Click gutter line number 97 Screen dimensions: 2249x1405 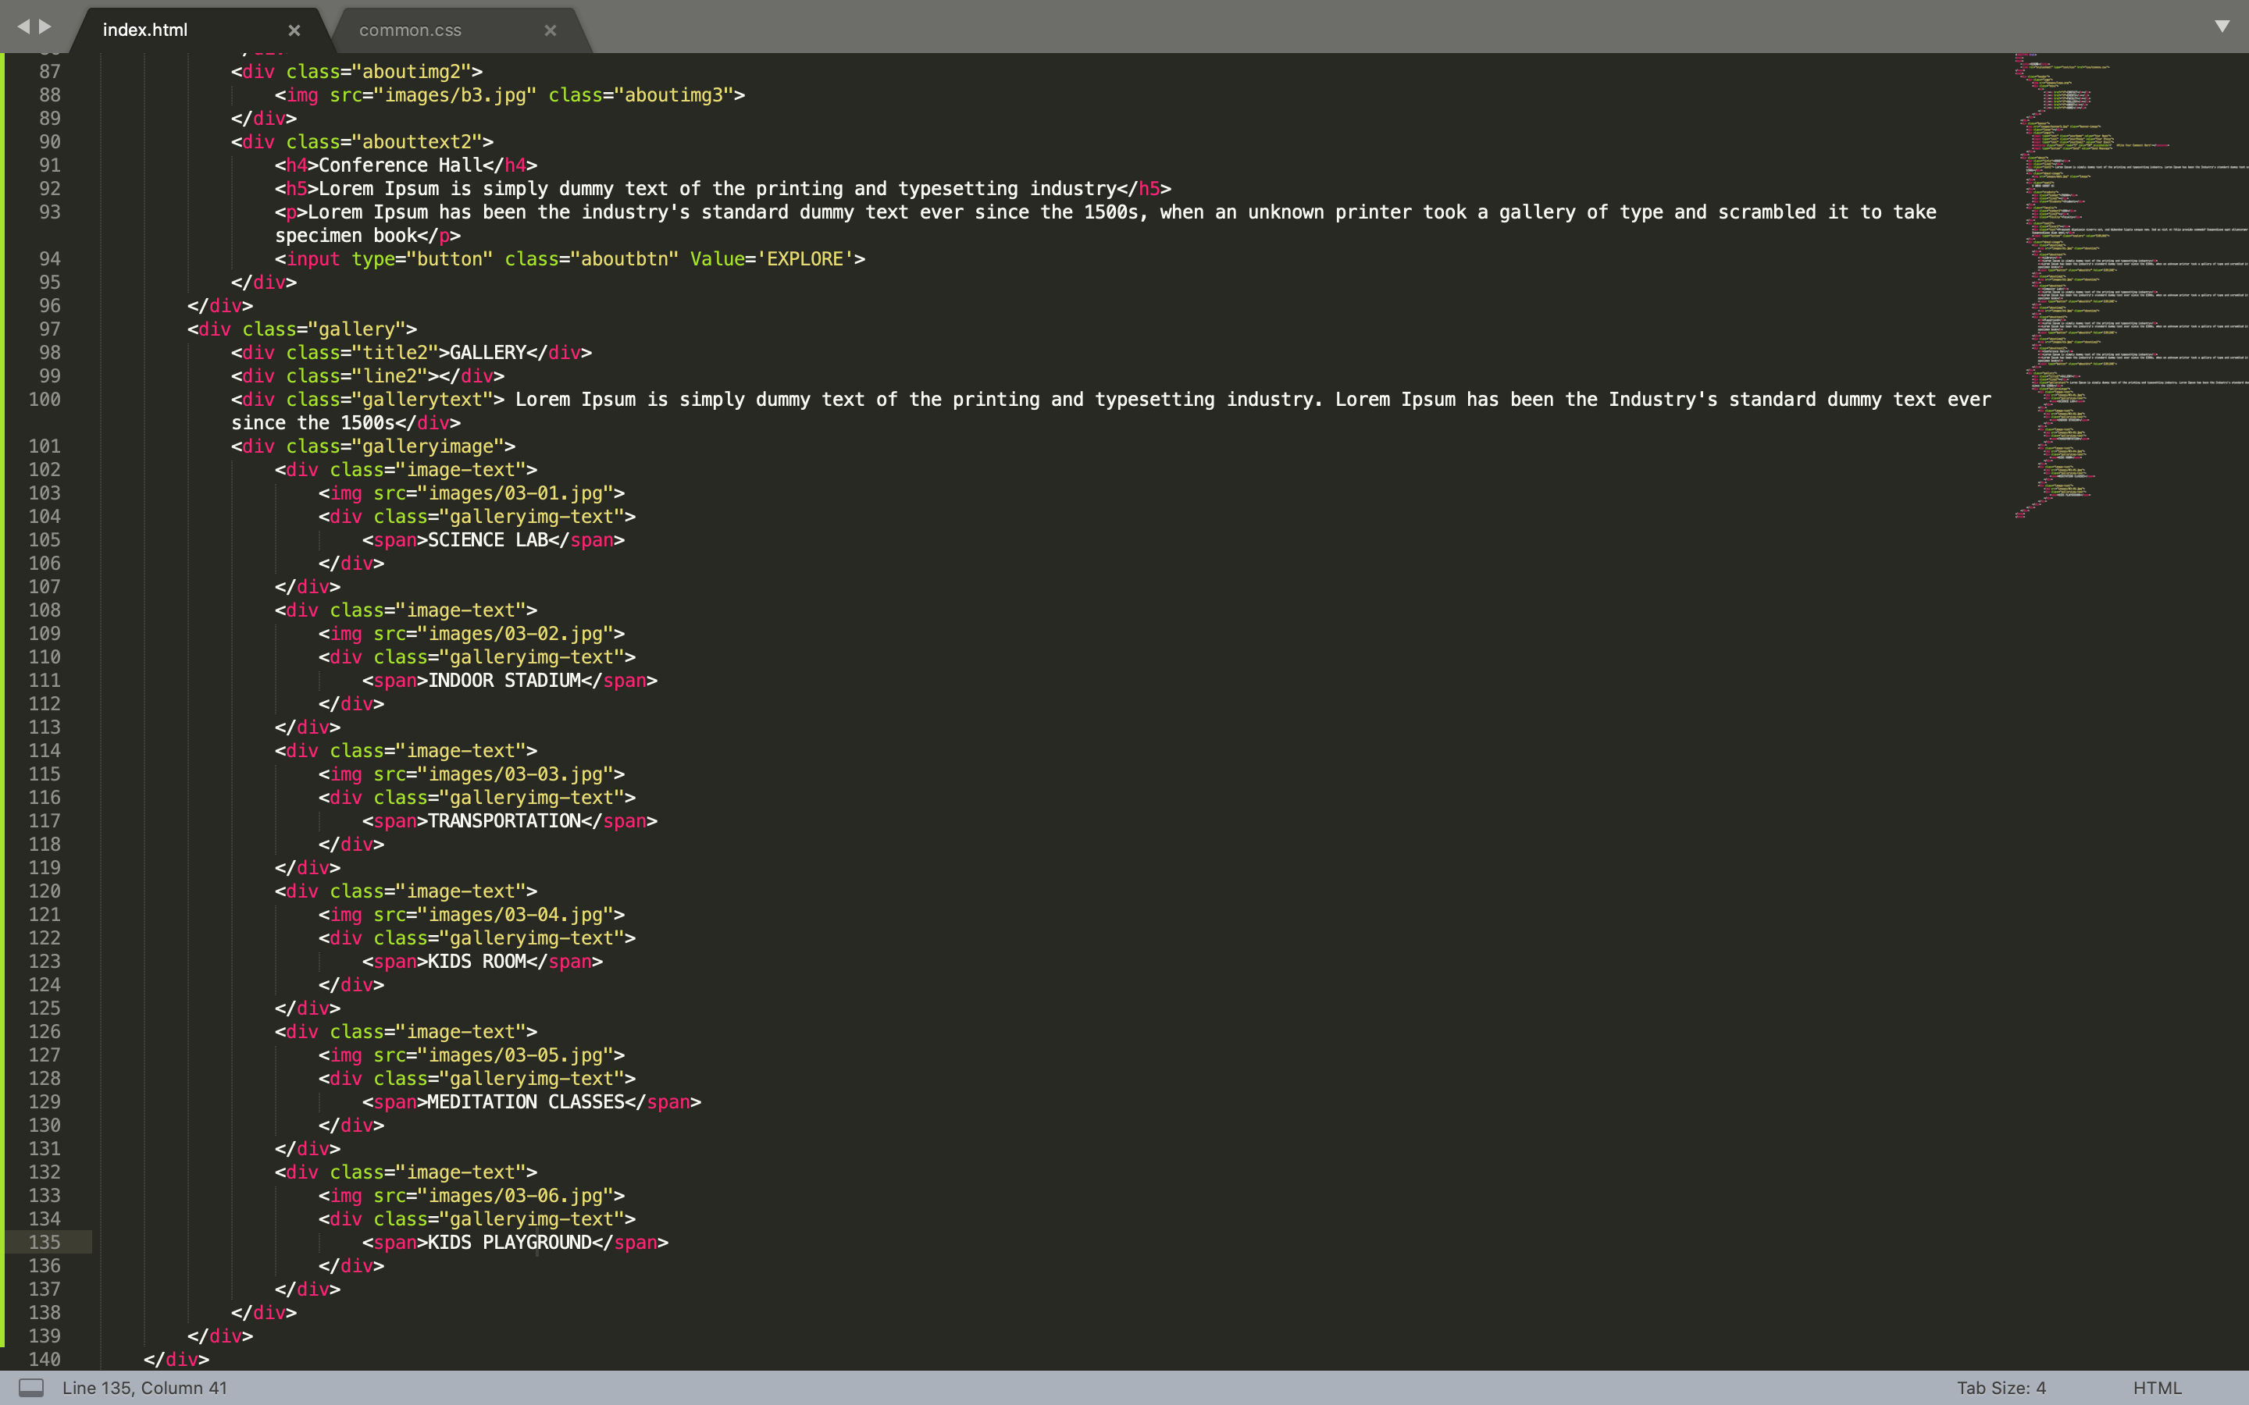point(49,329)
